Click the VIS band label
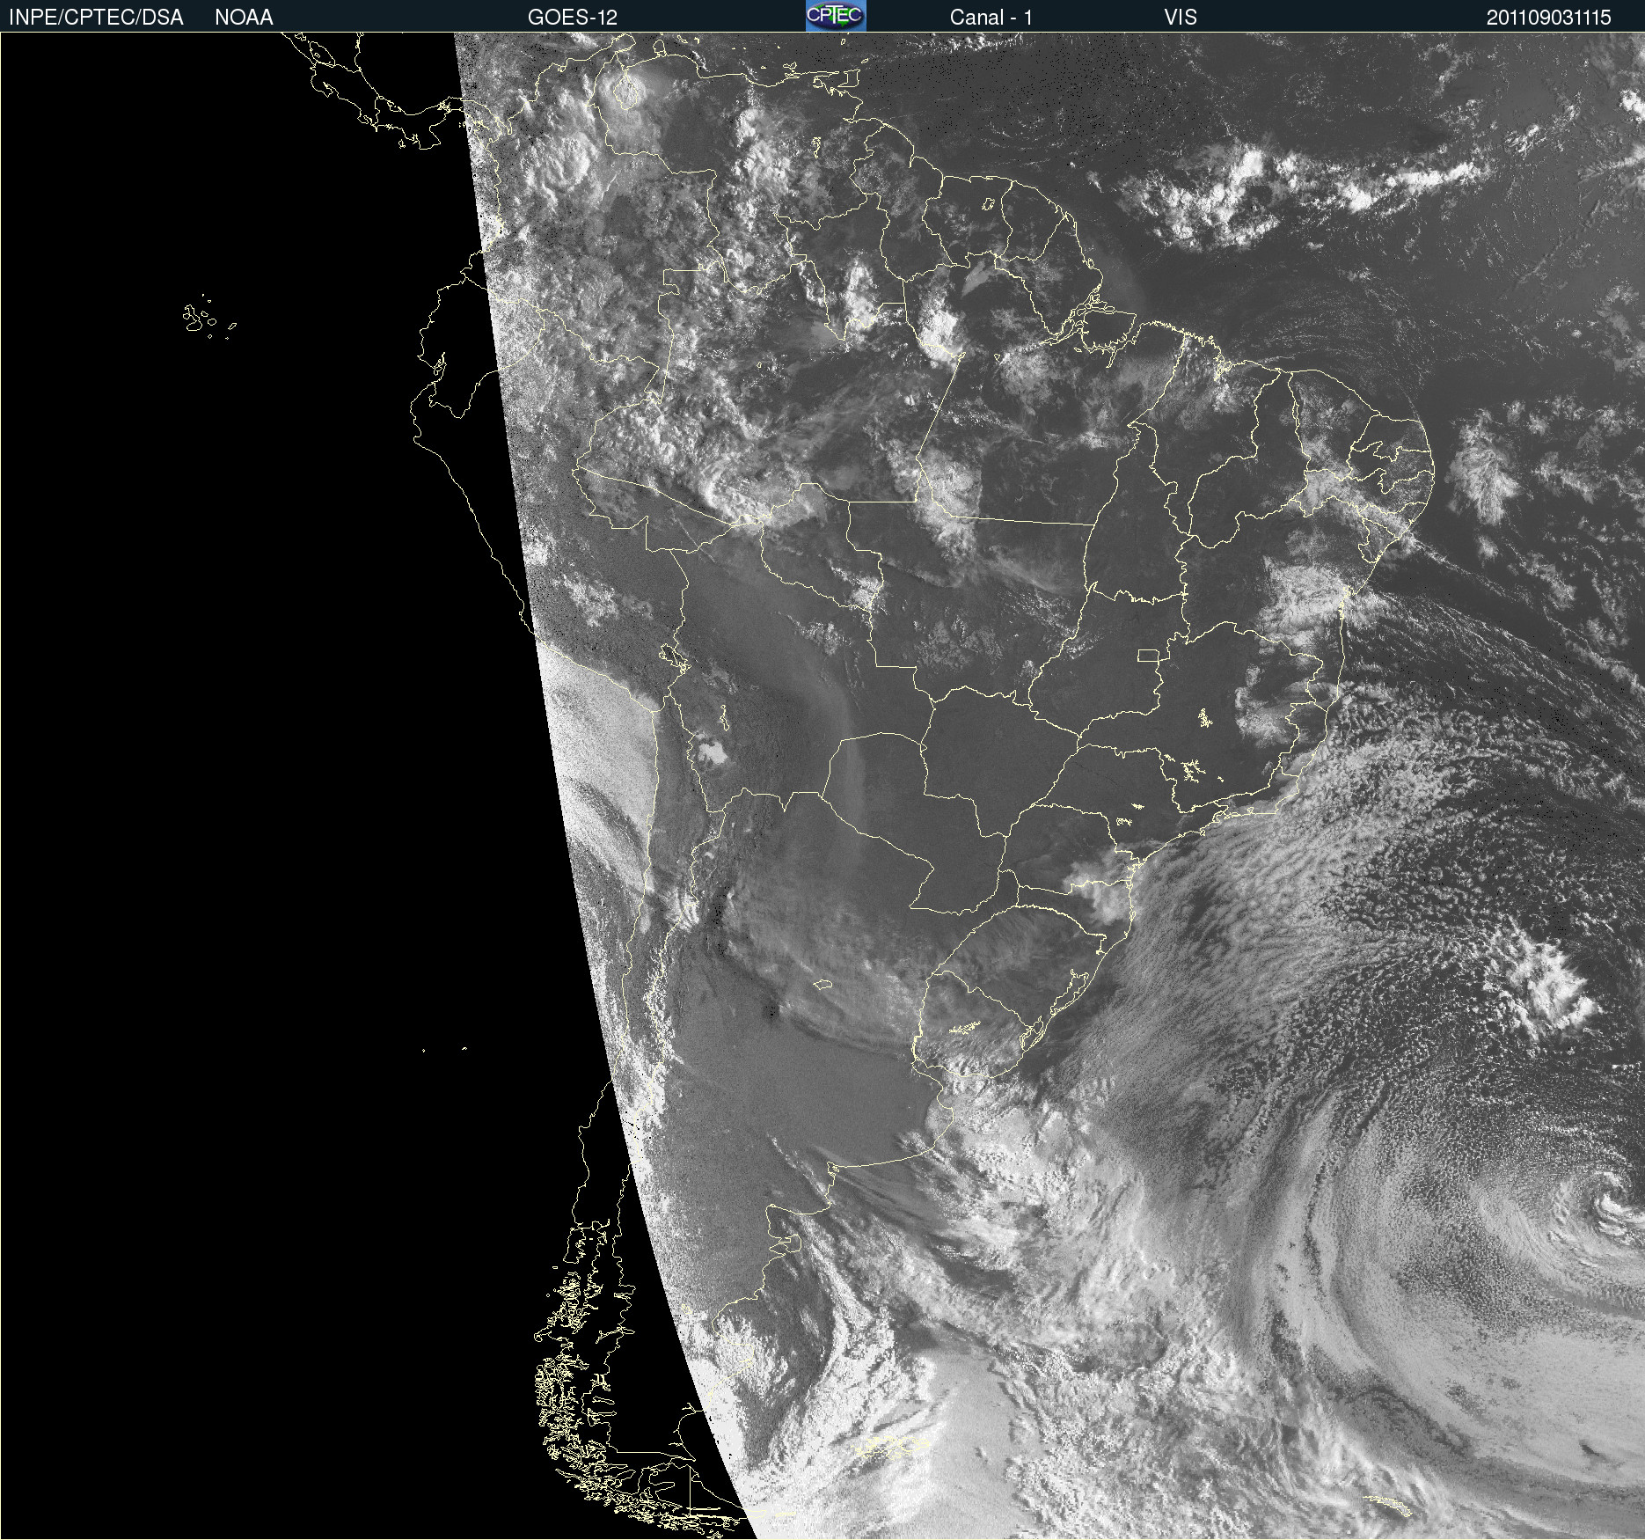 pyautogui.click(x=1181, y=18)
